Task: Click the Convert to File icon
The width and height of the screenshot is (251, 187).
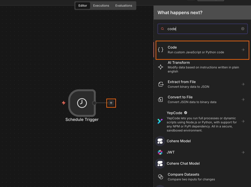Action: coord(161,100)
